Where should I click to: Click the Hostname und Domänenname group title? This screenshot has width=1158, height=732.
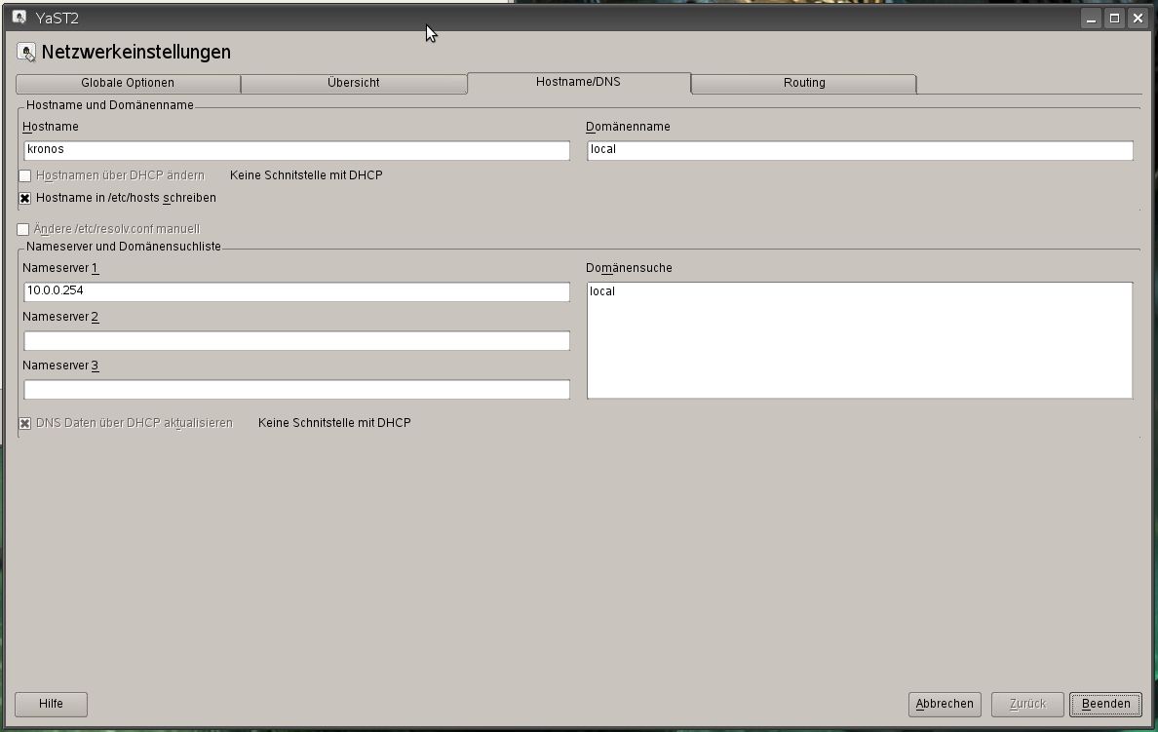click(110, 105)
